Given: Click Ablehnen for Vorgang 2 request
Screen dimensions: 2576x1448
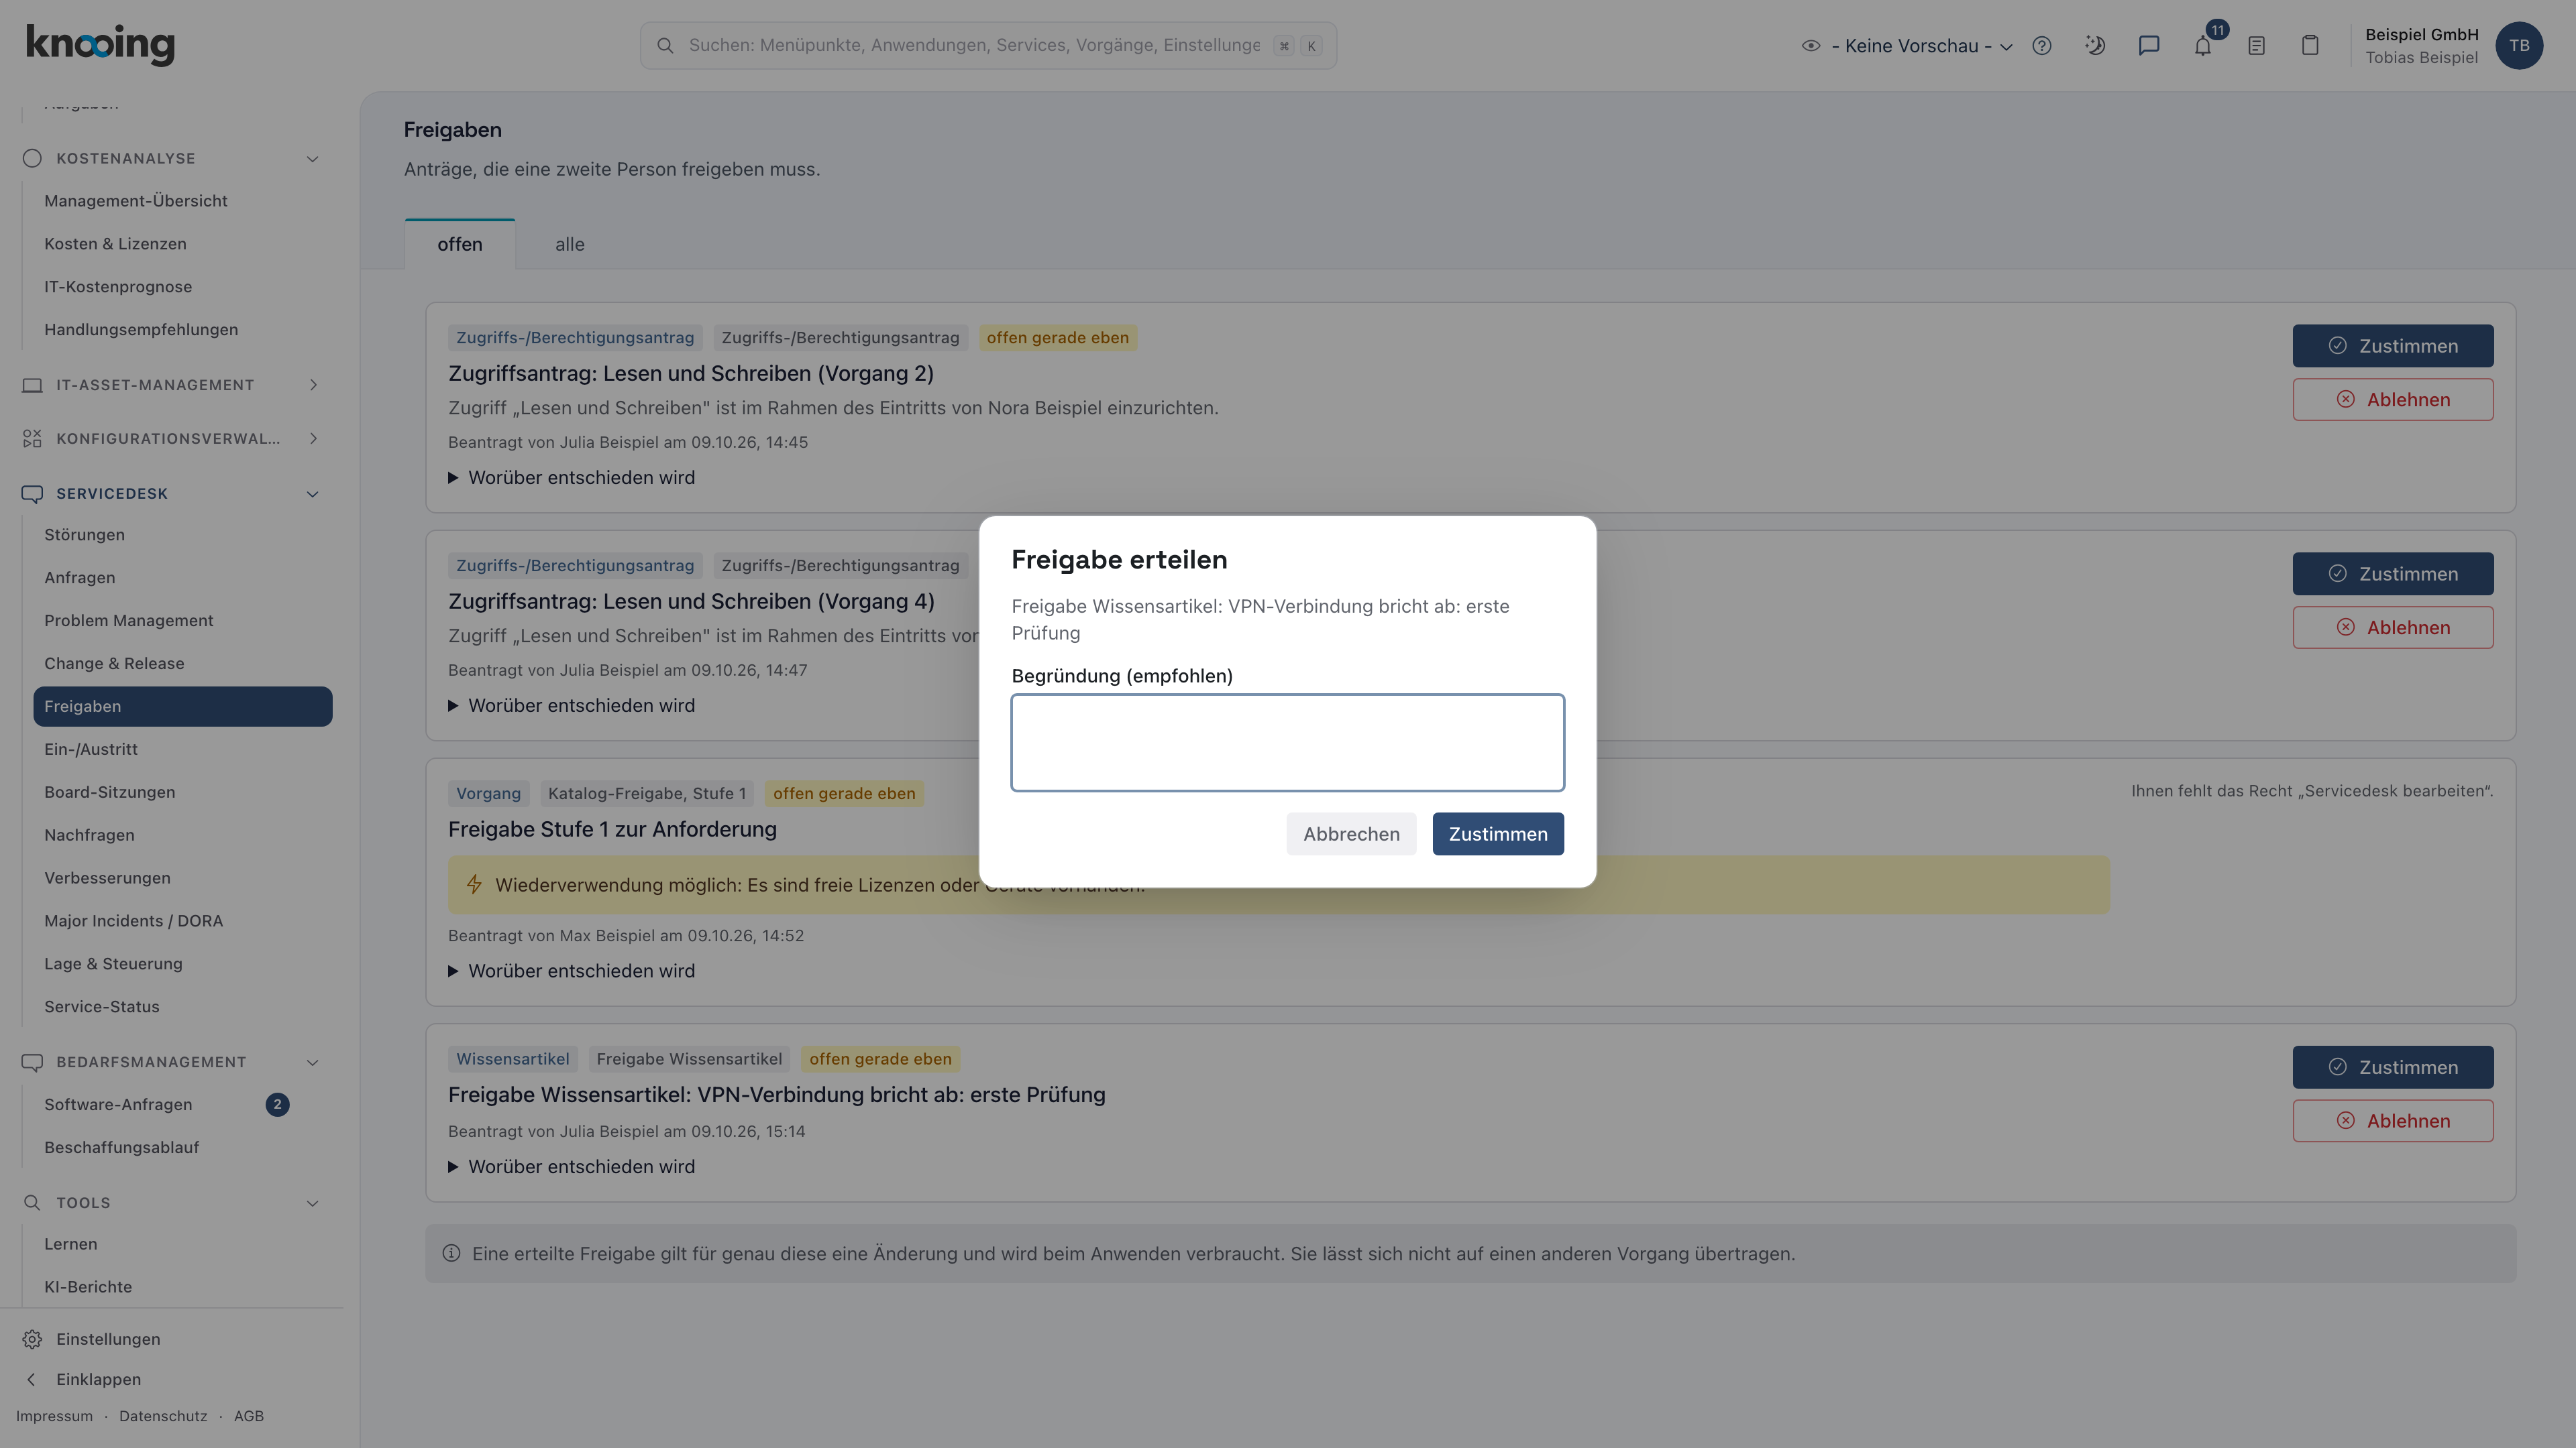Looking at the screenshot, I should [2392, 400].
